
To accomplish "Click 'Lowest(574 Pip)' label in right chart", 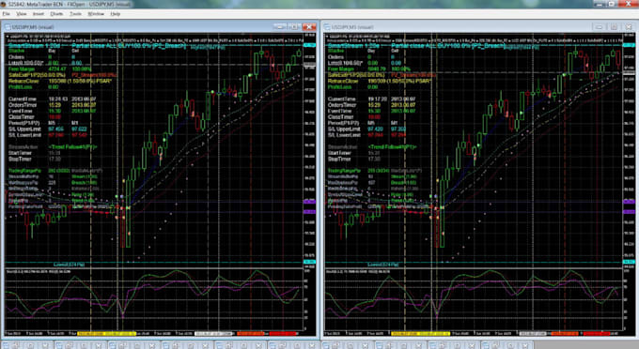I will click(382, 265).
